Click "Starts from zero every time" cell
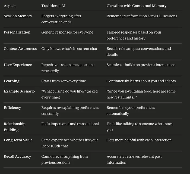The width and height of the screenshot is (190, 174). [x=64, y=81]
